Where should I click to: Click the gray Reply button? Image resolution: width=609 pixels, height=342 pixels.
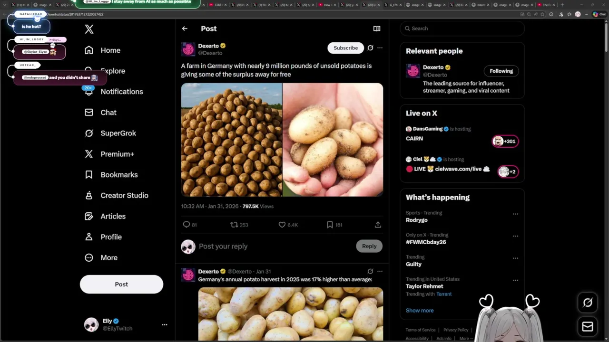(x=369, y=246)
